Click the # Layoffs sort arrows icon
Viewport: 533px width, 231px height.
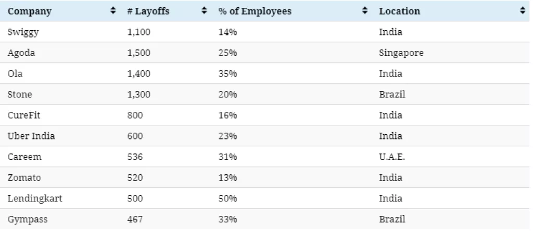point(204,11)
